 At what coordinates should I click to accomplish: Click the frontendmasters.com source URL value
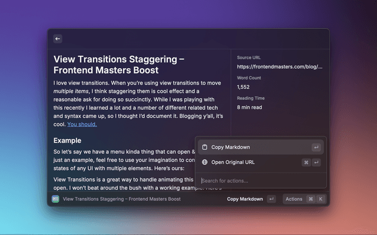click(x=279, y=67)
